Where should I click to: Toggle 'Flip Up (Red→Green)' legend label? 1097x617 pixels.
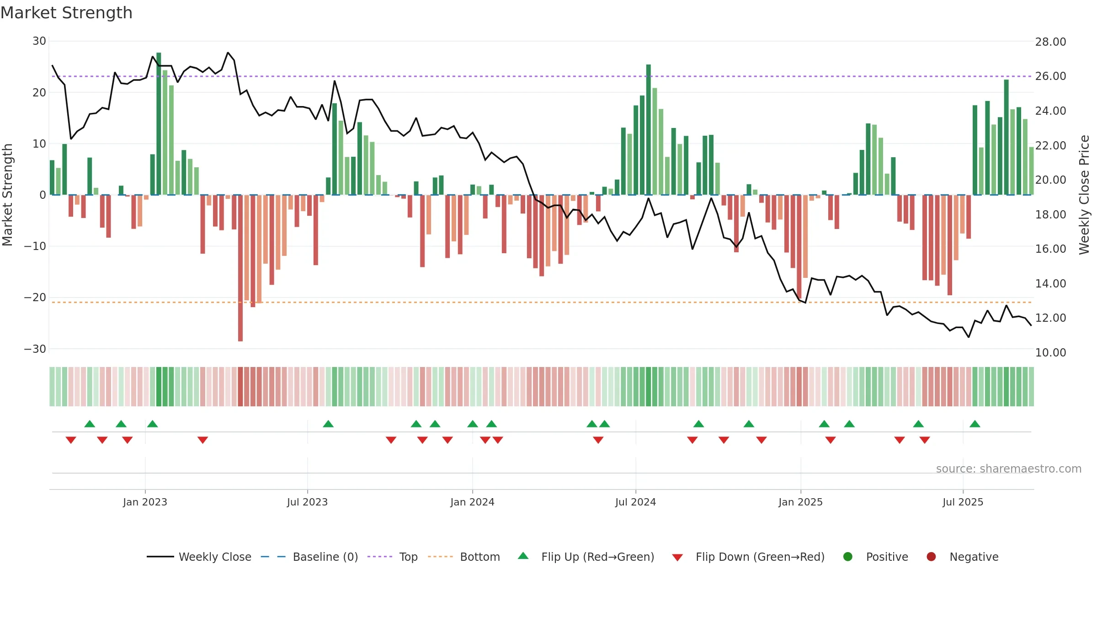598,557
